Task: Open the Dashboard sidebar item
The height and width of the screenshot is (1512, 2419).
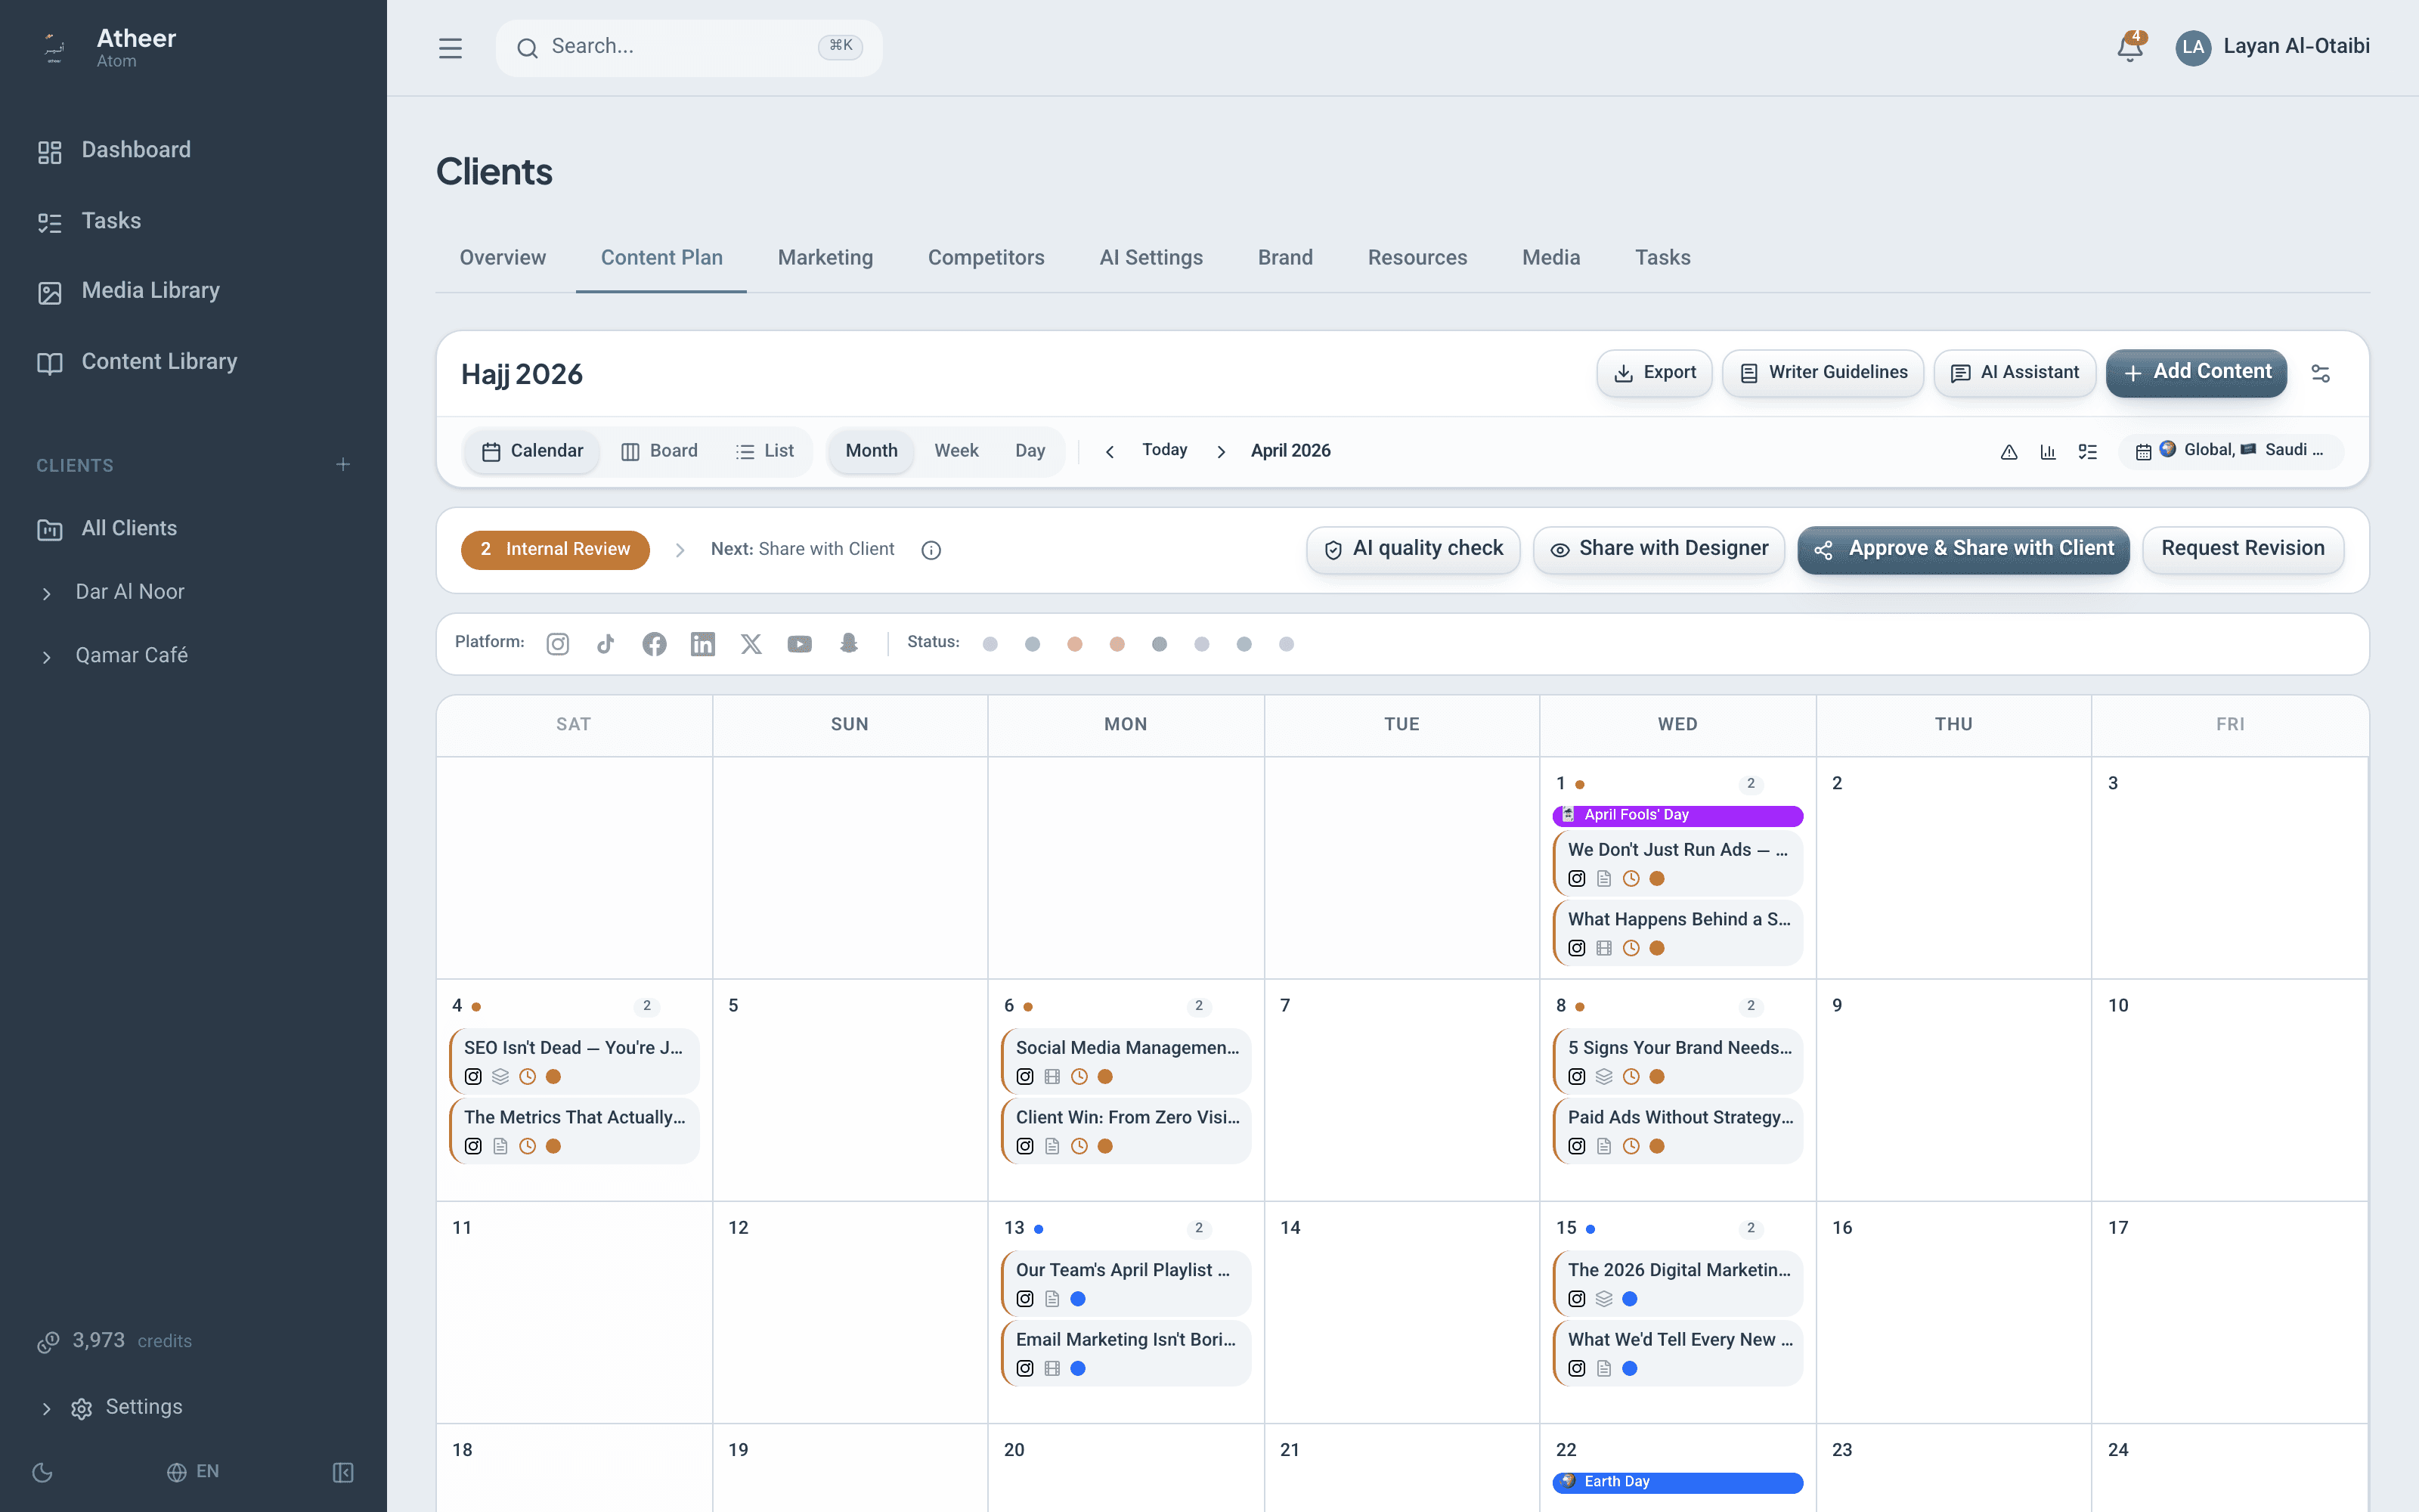Action: tap(193, 150)
